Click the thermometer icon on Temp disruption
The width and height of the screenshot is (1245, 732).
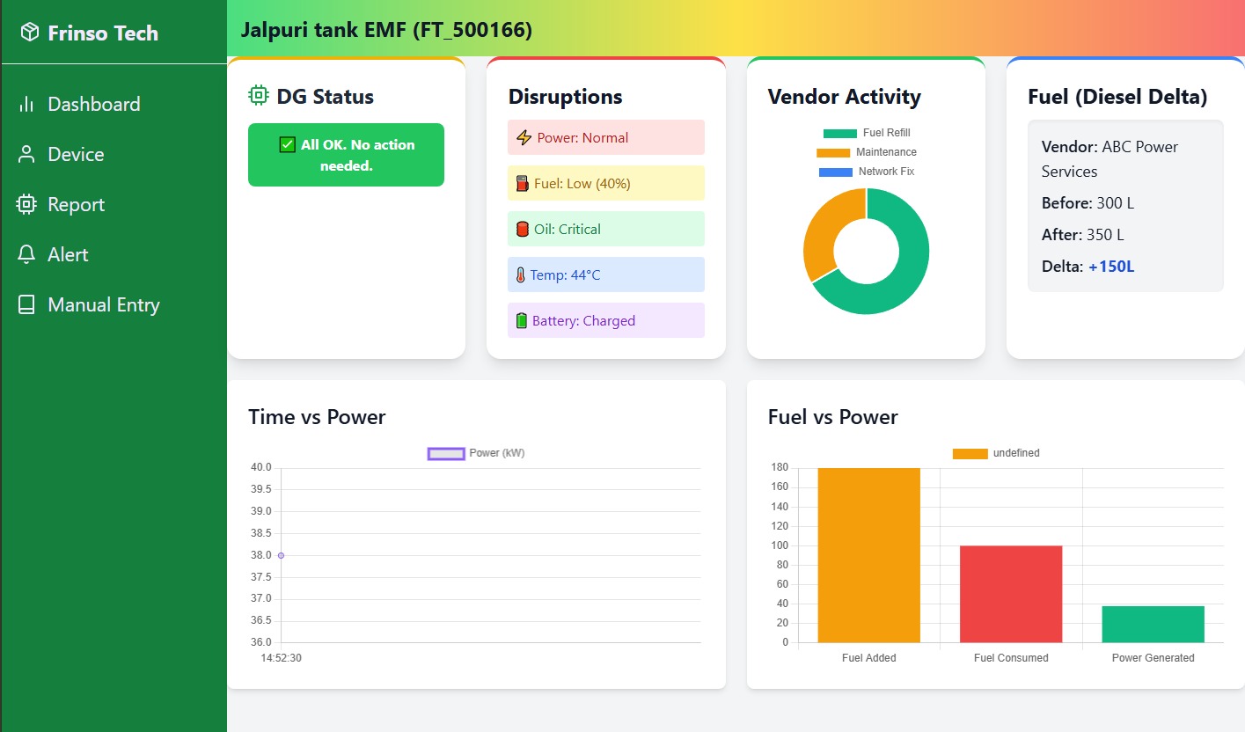click(x=522, y=274)
